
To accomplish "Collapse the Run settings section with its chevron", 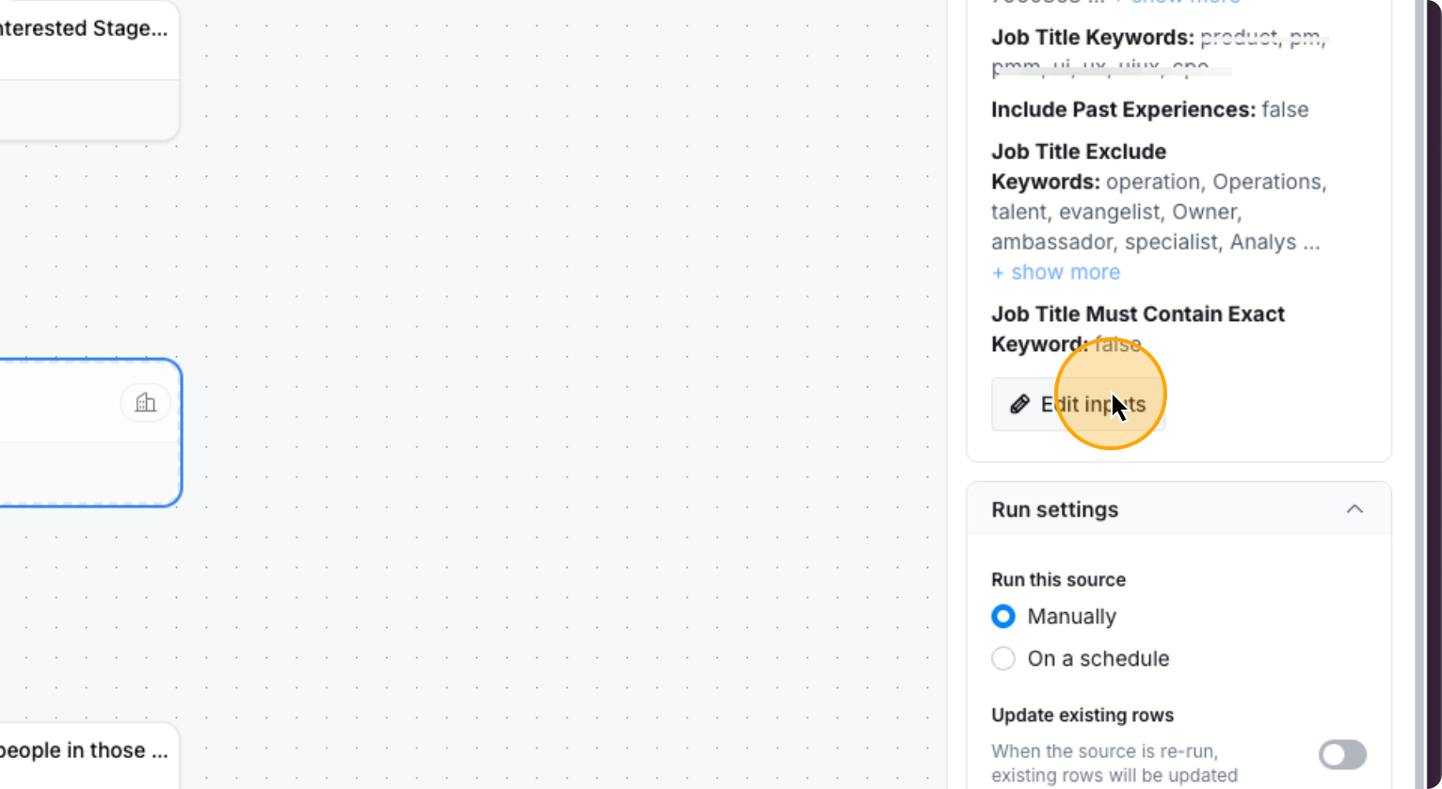I will pos(1355,509).
